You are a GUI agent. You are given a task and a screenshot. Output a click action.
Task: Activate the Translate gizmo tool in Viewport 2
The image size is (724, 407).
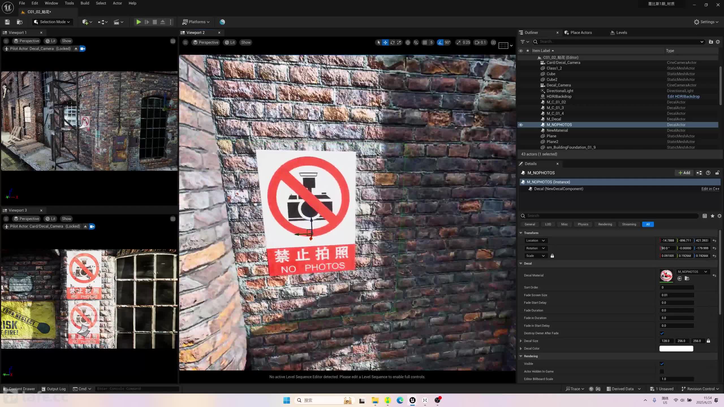(385, 42)
